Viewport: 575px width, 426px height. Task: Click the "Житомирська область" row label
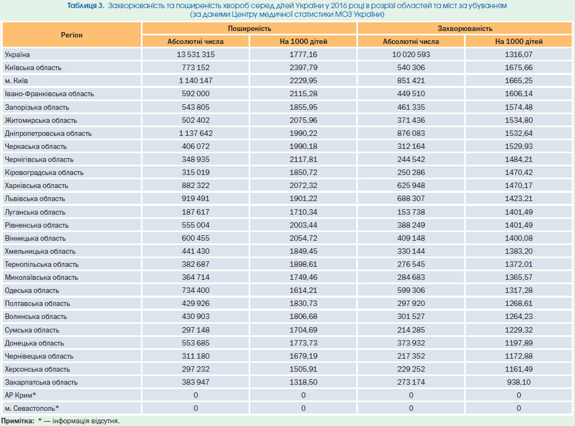[x=41, y=121]
